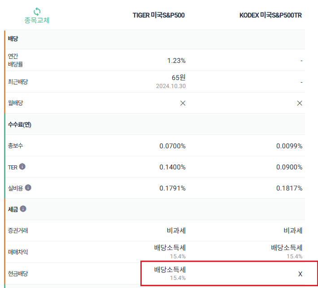
Task: Click the 종목교체 label text
Action: [x=37, y=20]
